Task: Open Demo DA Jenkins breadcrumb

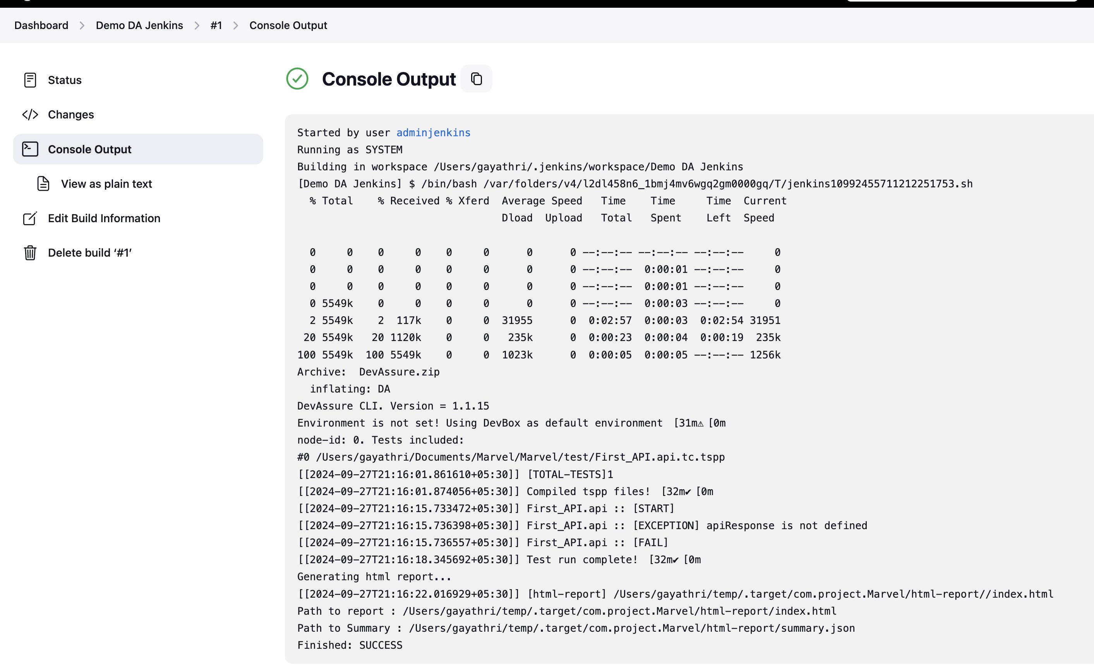Action: (139, 25)
